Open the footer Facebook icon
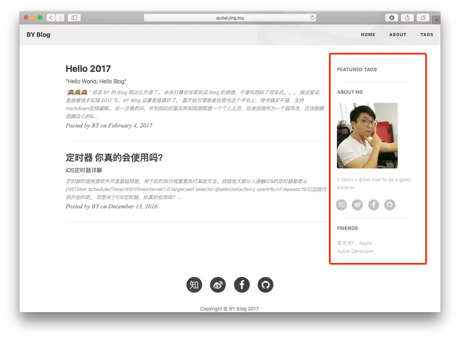This screenshot has height=340, width=460. pyautogui.click(x=242, y=285)
